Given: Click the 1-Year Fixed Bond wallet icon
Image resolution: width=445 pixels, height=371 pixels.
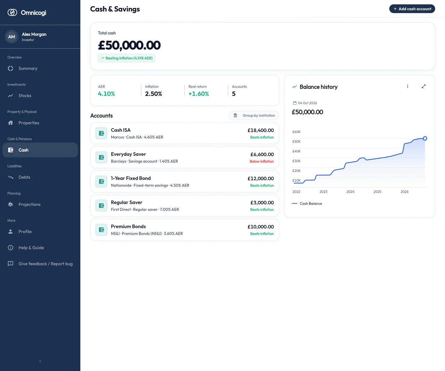Looking at the screenshot, I should (102, 182).
